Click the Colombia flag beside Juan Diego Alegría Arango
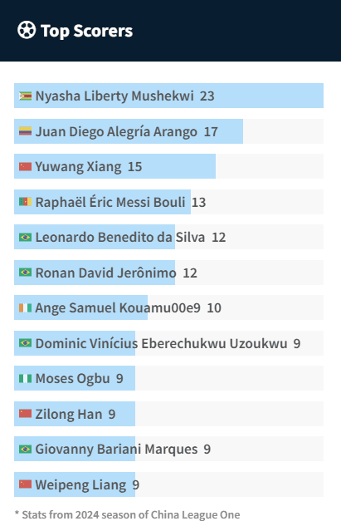This screenshot has height=526, width=341. click(25, 131)
